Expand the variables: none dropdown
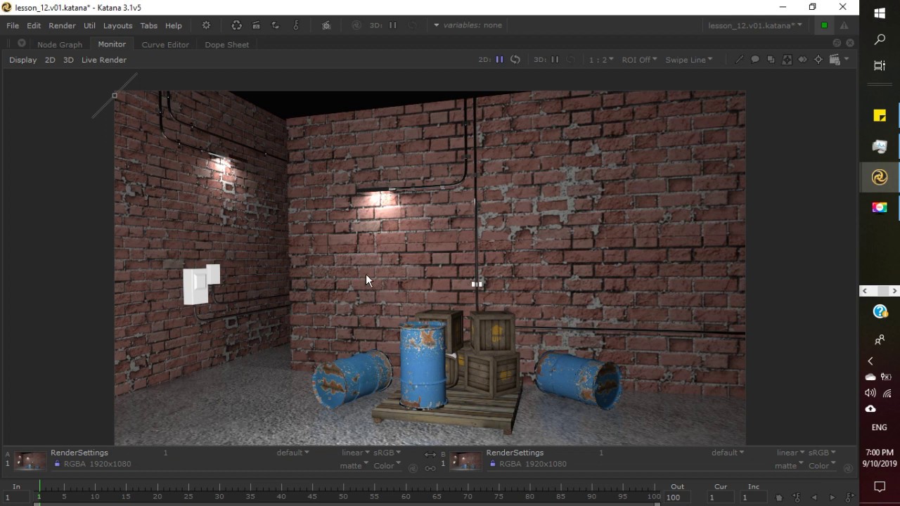Image resolution: width=900 pixels, height=506 pixels. [467, 25]
